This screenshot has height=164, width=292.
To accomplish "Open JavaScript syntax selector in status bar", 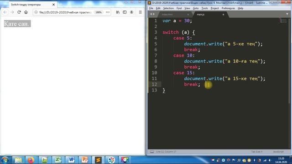I will (x=278, y=152).
